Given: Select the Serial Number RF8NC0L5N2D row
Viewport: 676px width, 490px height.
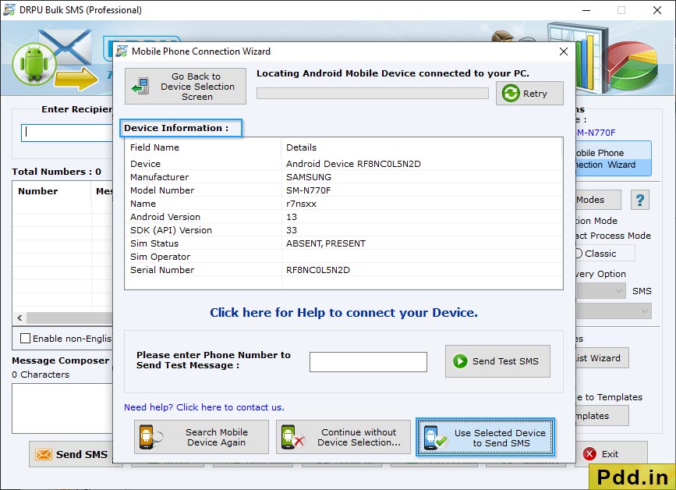Looking at the screenshot, I should (343, 270).
